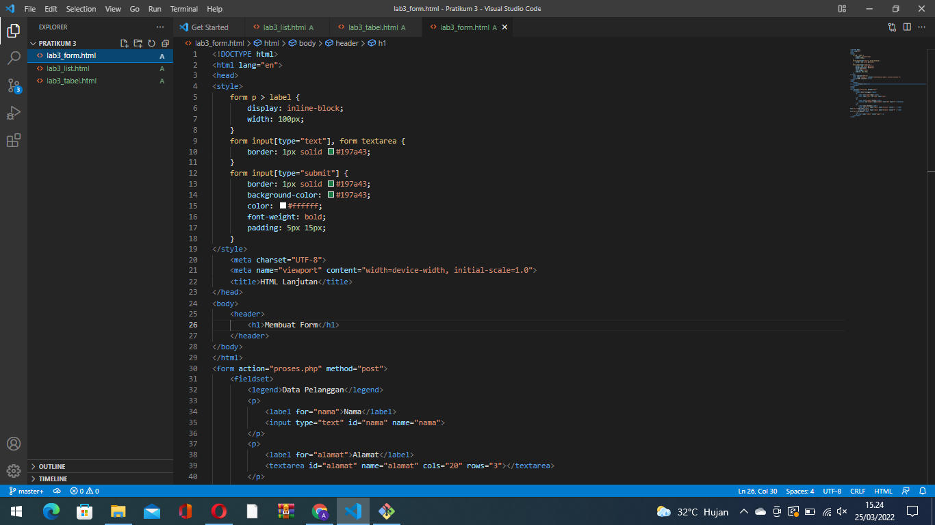Open File Explorer from the taskbar
Image resolution: width=935 pixels, height=525 pixels.
click(118, 511)
